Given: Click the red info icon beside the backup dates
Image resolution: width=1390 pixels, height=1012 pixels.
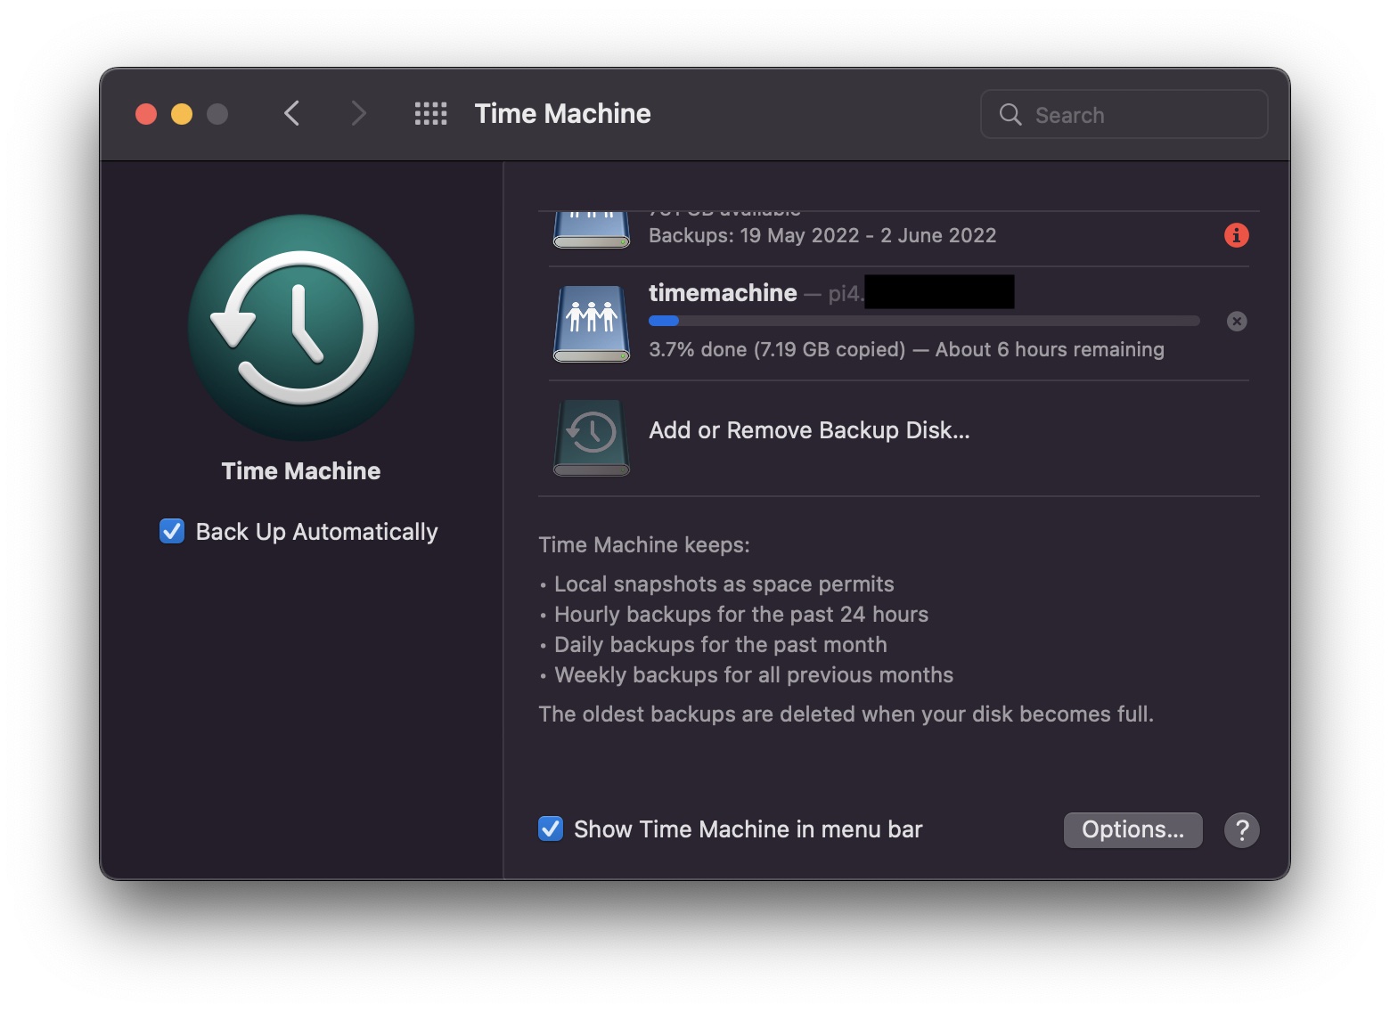Looking at the screenshot, I should (x=1236, y=235).
